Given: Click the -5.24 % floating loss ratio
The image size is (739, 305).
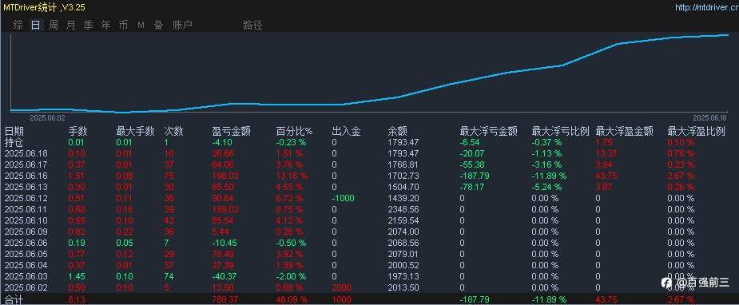Looking at the screenshot, I should [x=546, y=187].
